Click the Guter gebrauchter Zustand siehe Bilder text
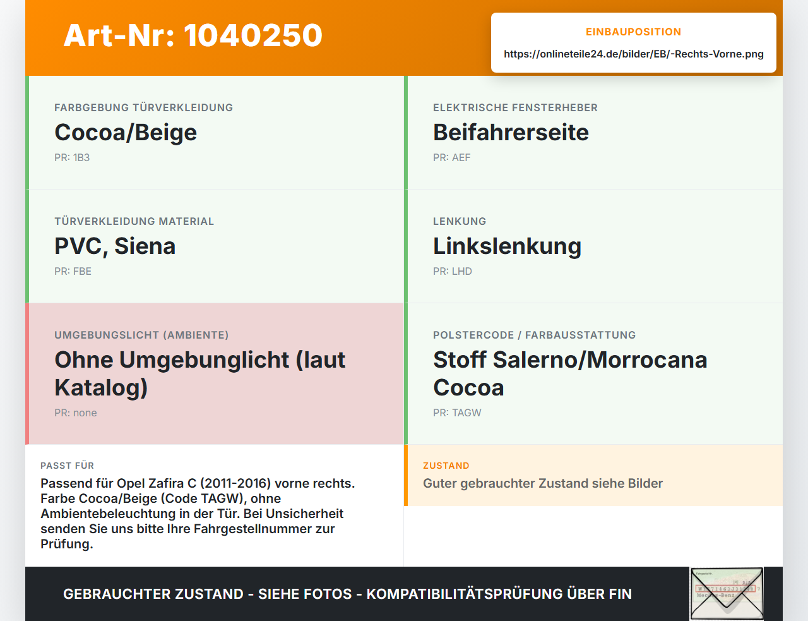Viewport: 808px width, 621px height. pyautogui.click(x=543, y=483)
